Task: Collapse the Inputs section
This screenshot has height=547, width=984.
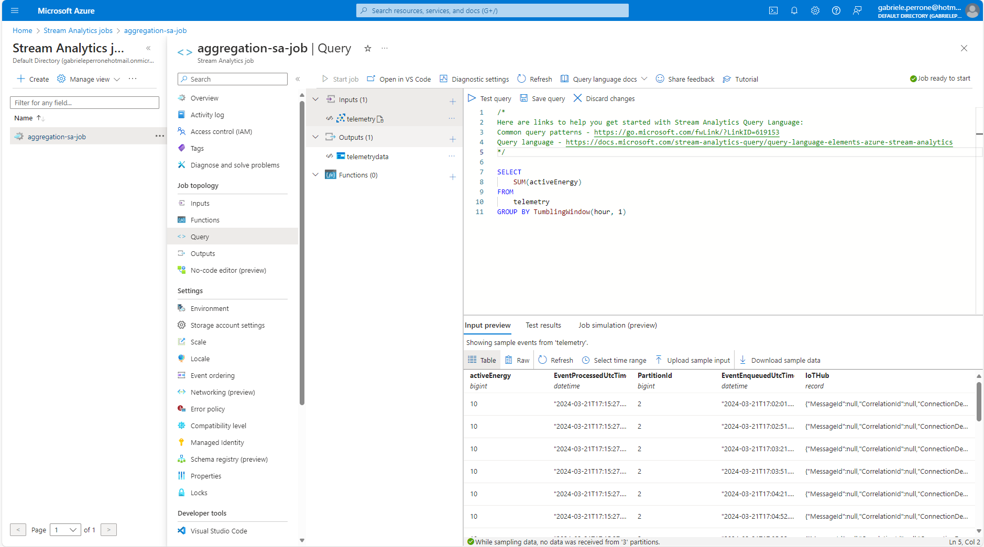Action: coord(315,99)
